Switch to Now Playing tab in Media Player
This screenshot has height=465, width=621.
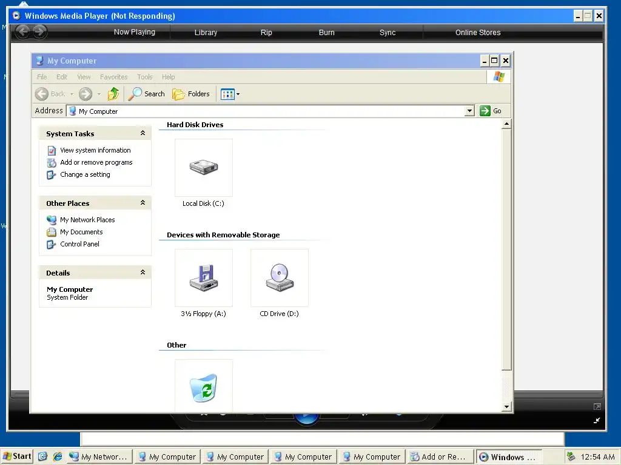[x=135, y=32]
